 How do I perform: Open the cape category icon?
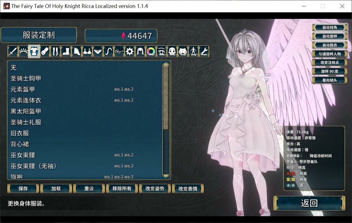pyautogui.click(x=76, y=52)
